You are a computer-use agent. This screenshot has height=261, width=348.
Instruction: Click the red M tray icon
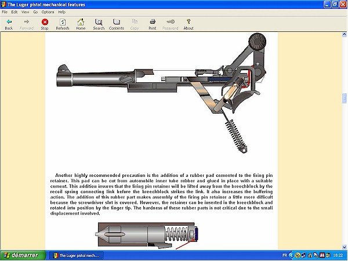[322, 255]
